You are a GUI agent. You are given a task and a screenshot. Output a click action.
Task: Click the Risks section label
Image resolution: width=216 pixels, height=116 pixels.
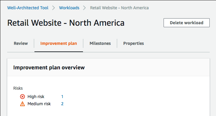tap(18, 88)
